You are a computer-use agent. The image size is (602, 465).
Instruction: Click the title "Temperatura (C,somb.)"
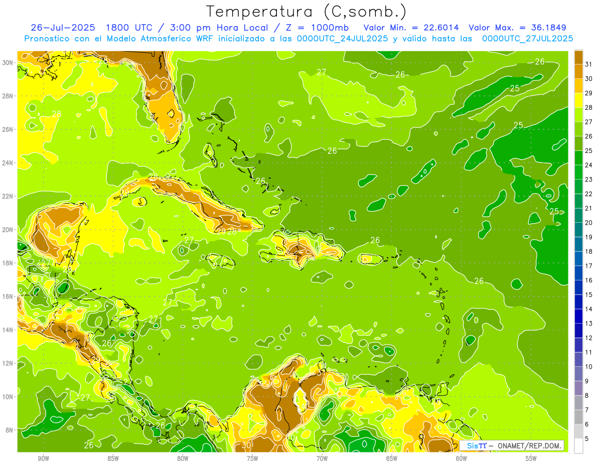[306, 12]
